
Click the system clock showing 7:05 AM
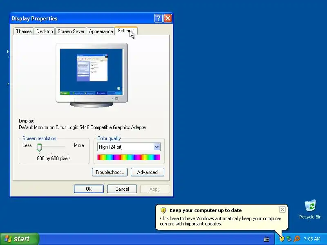coord(312,239)
